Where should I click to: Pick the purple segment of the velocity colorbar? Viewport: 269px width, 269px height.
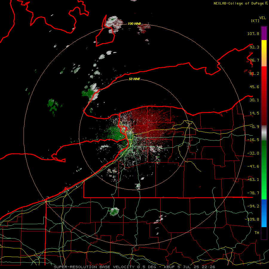coord(264,33)
